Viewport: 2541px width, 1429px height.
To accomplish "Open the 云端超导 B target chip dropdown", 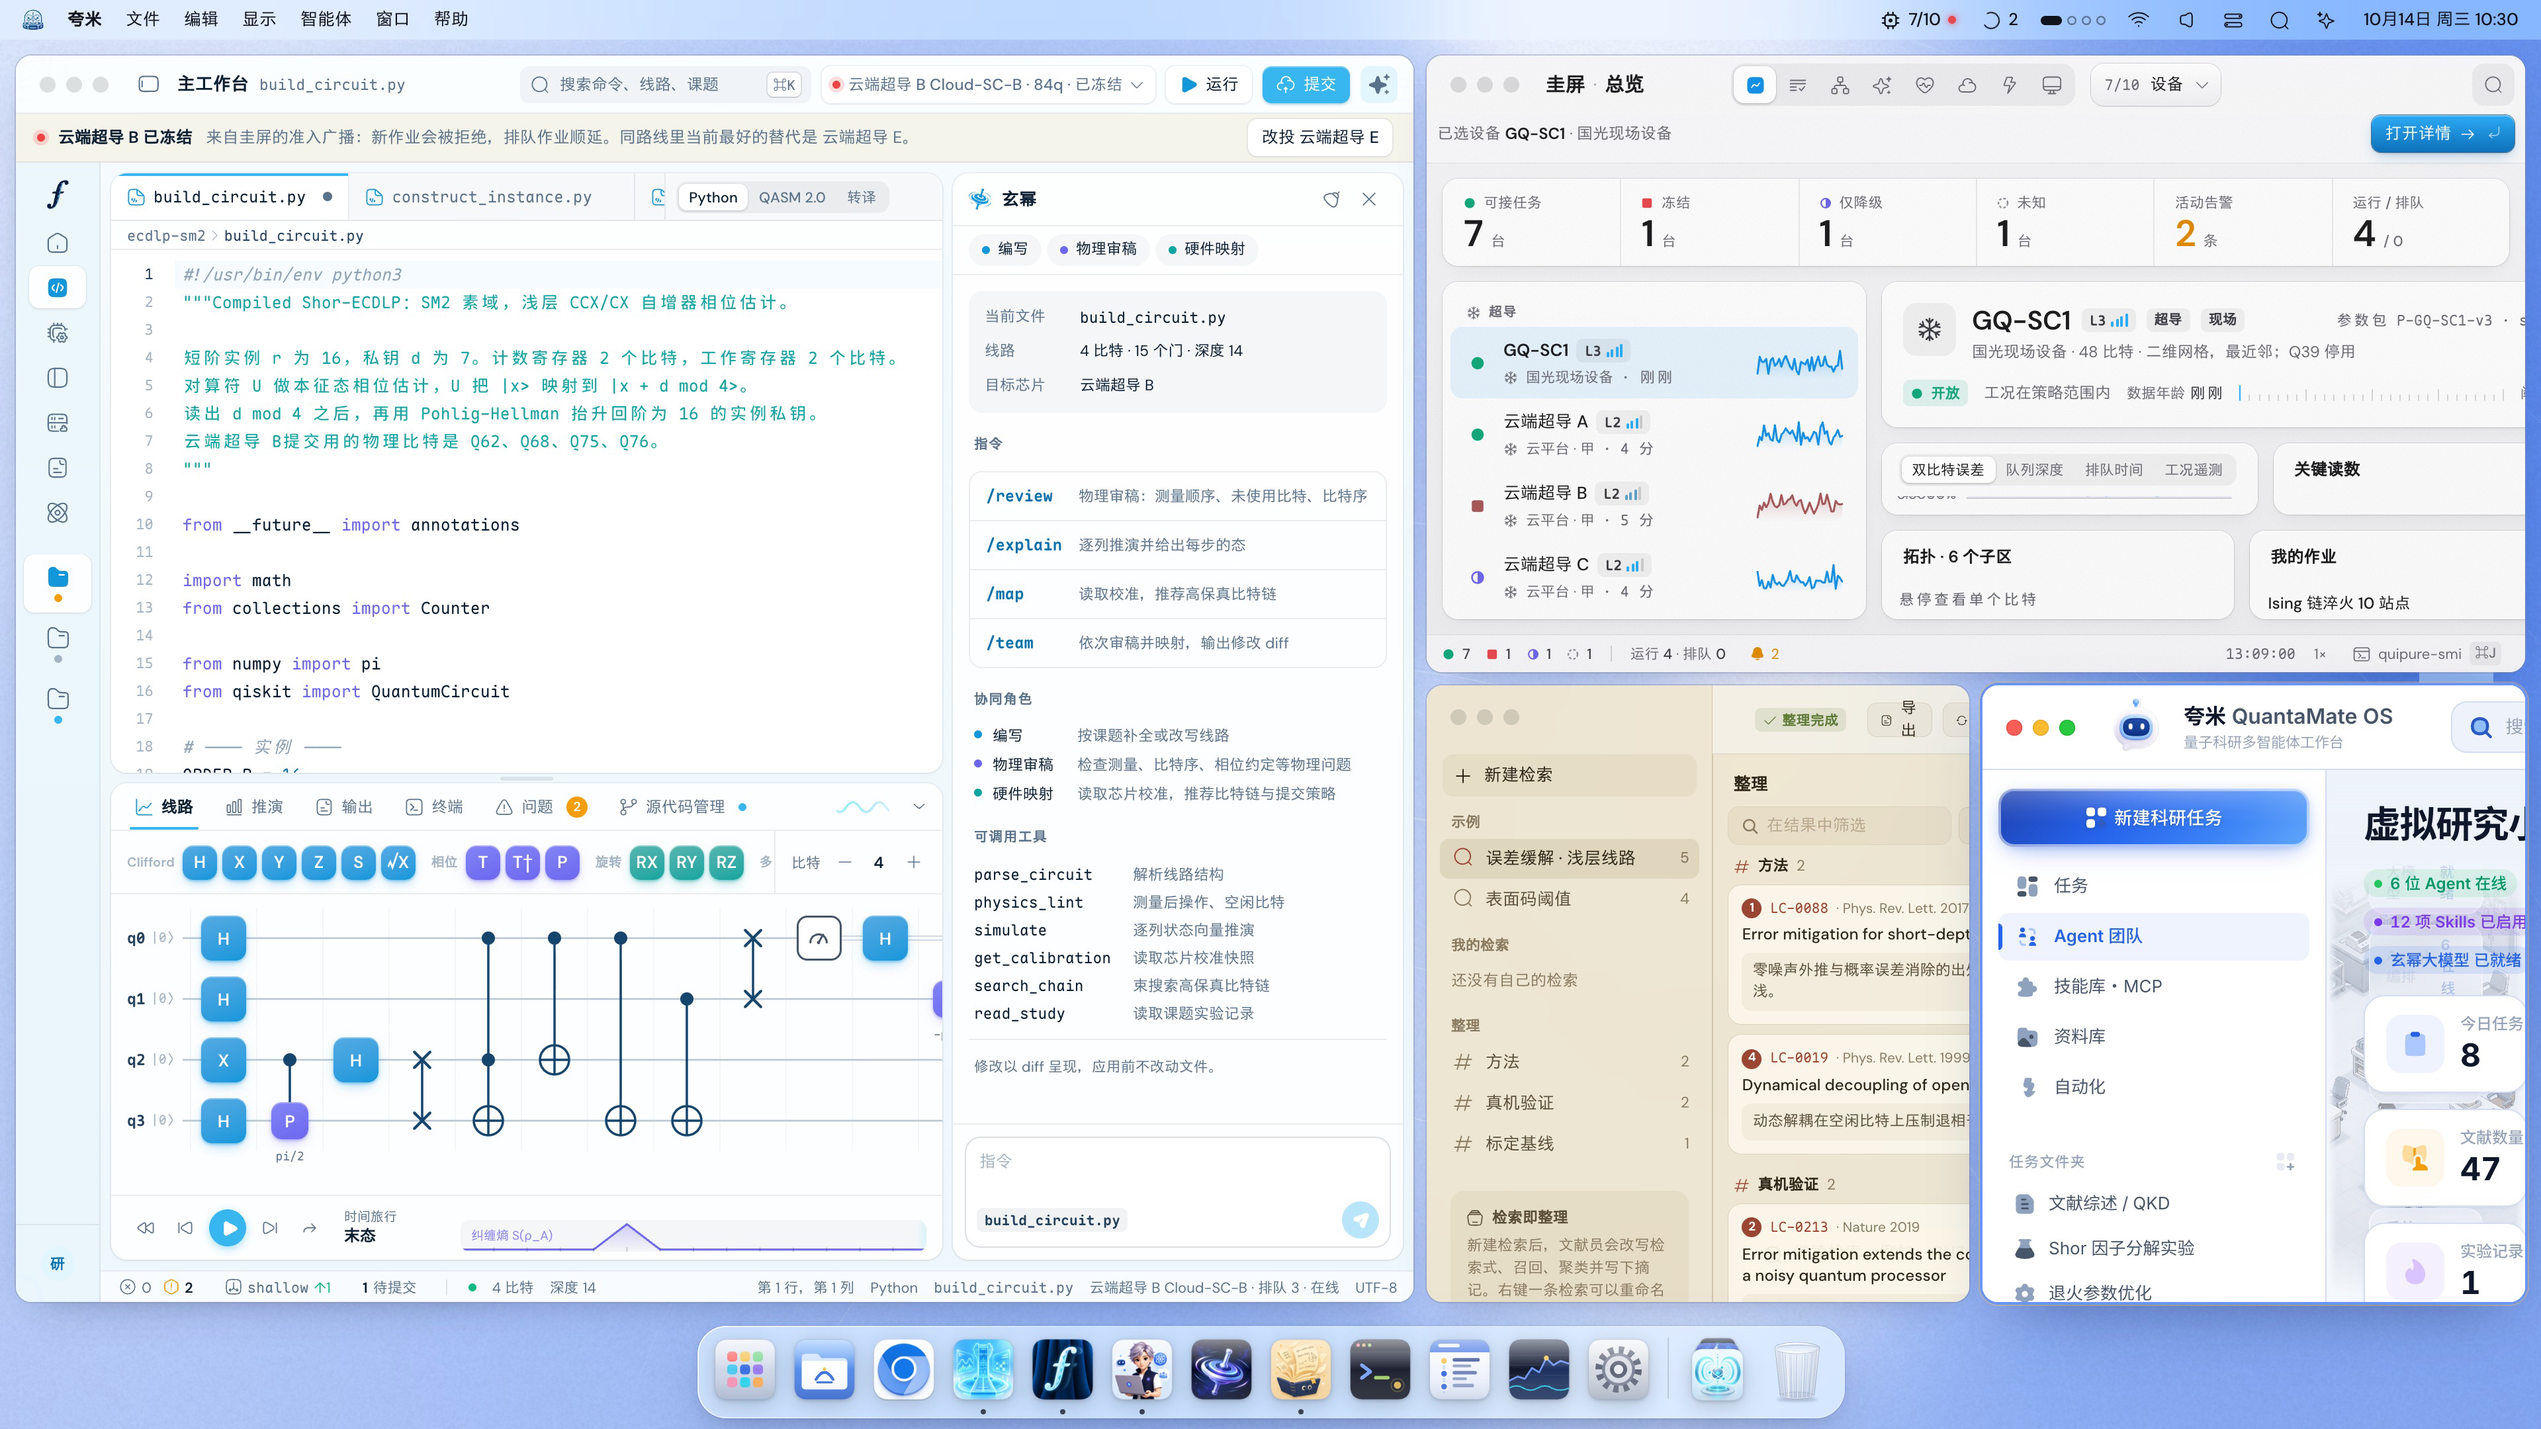I will (x=987, y=85).
